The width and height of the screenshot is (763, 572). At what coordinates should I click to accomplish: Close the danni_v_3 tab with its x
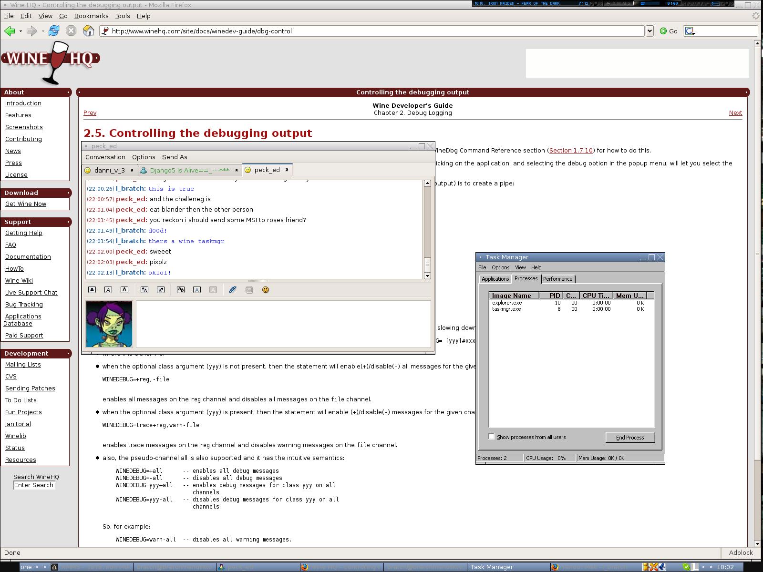tap(132, 170)
